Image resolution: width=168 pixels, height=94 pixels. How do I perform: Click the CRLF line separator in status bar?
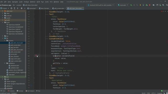[148, 93]
